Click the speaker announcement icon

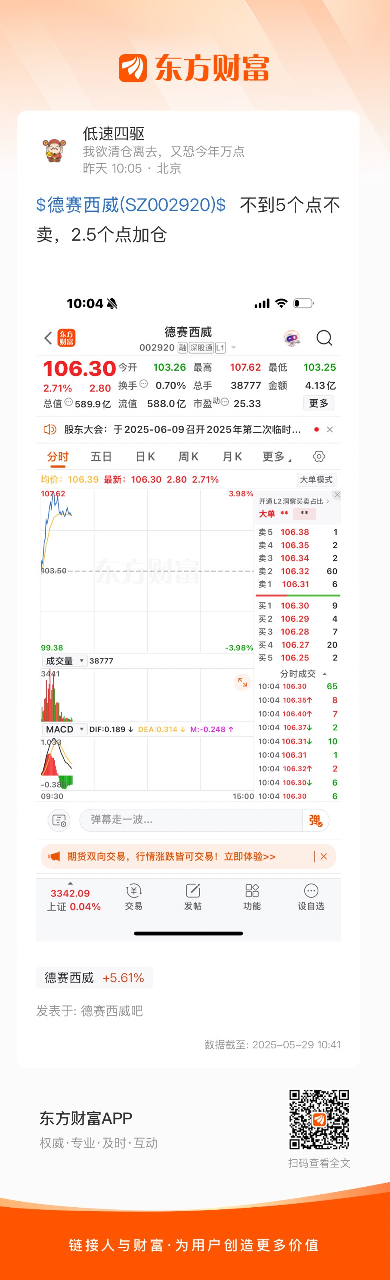(50, 429)
